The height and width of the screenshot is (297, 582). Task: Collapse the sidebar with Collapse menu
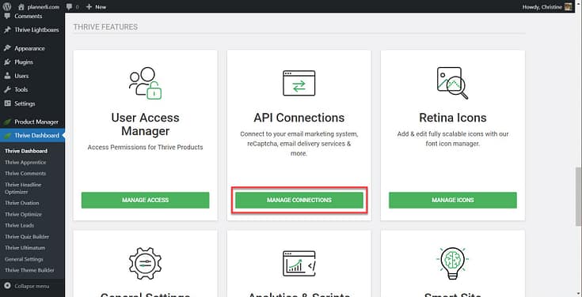coord(27,286)
